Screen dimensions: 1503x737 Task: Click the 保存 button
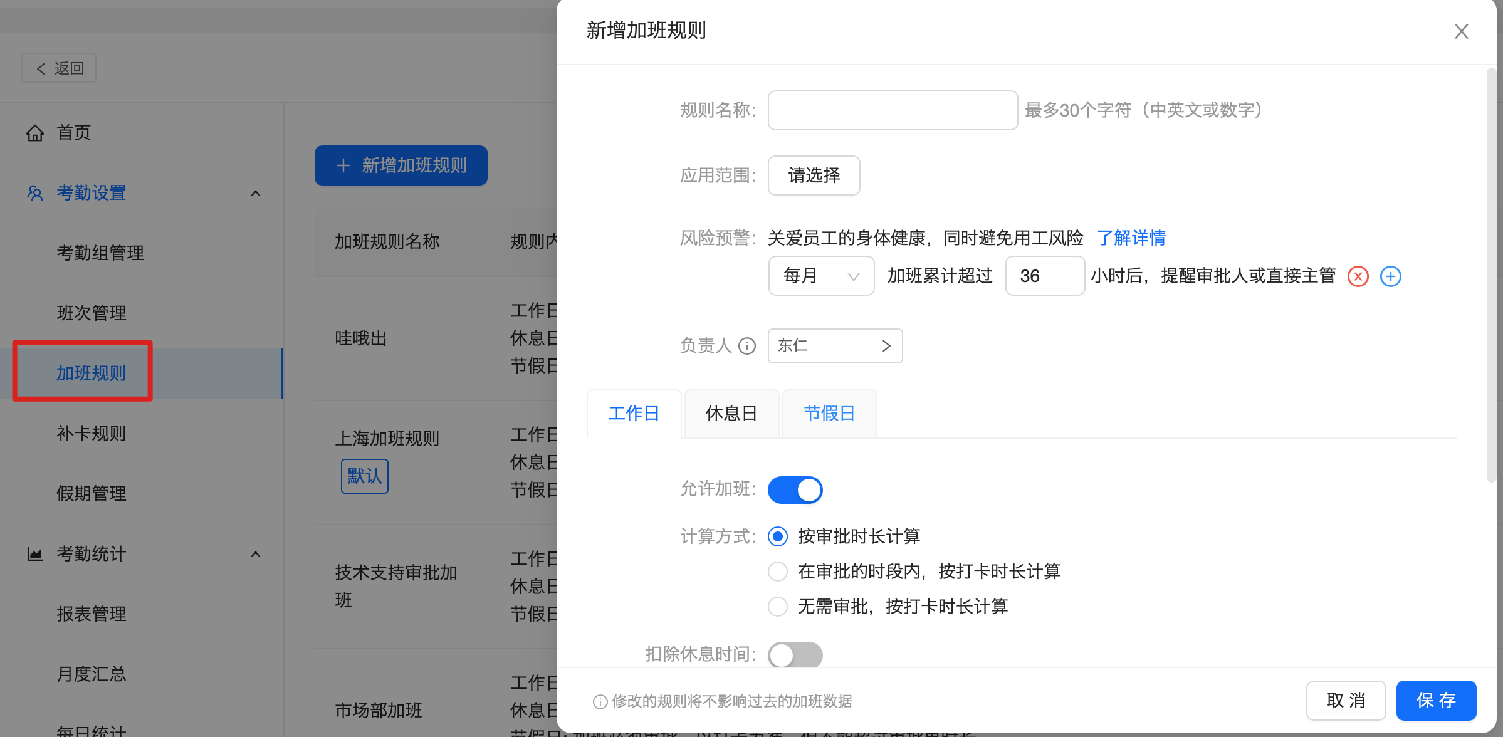(x=1436, y=701)
